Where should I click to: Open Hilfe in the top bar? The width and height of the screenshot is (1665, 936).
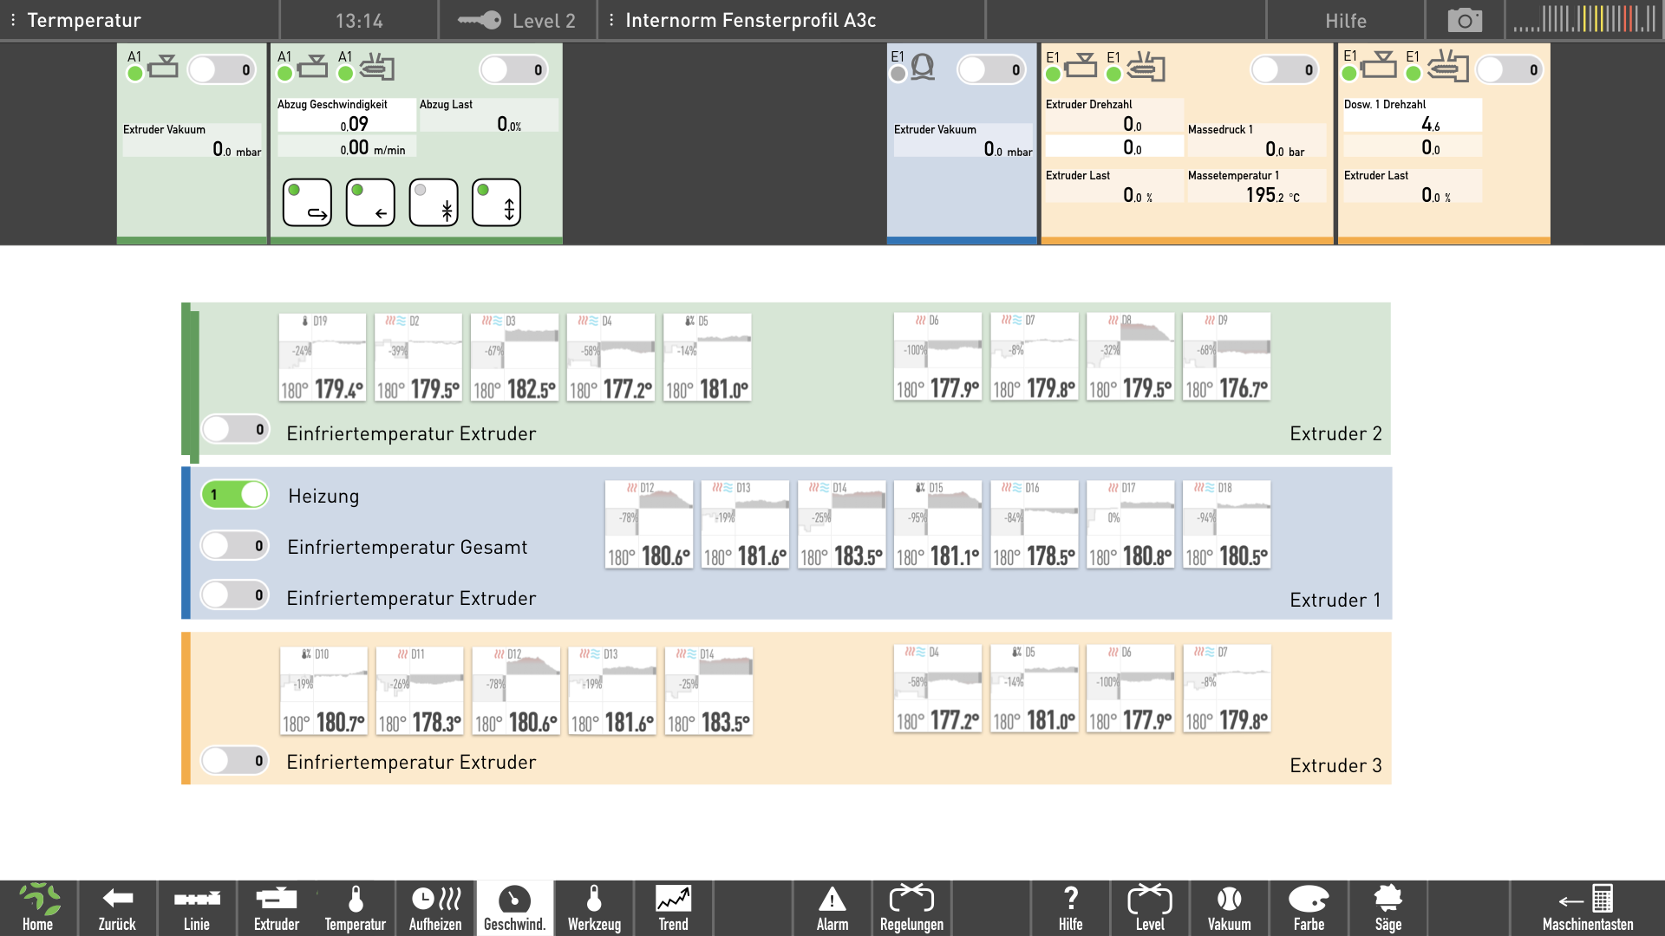click(1346, 20)
